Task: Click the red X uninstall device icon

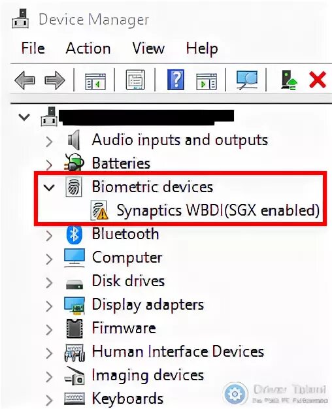Action: click(x=318, y=80)
